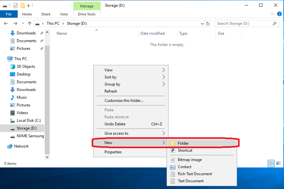
Task: Click the Help question mark icon
Action: 279,14
